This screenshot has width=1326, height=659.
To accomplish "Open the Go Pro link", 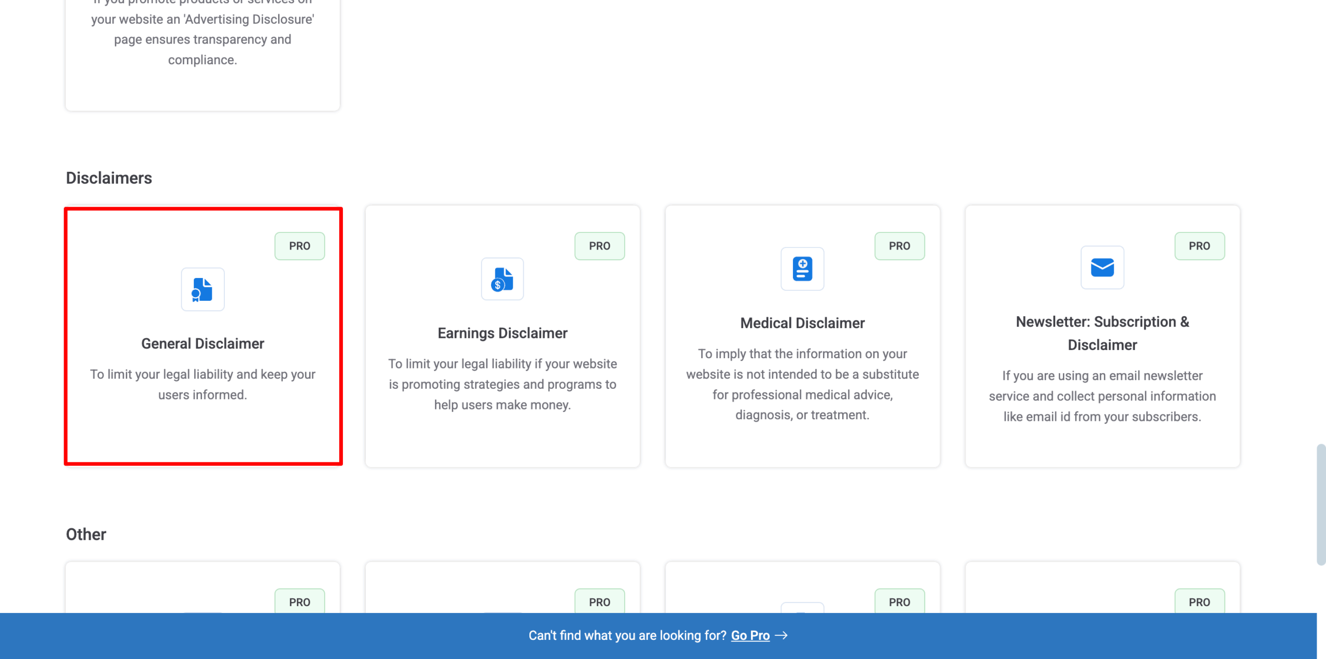I will (750, 635).
